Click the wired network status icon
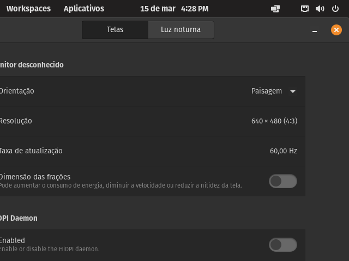Viewport: 349px width, 261px height. point(305,9)
